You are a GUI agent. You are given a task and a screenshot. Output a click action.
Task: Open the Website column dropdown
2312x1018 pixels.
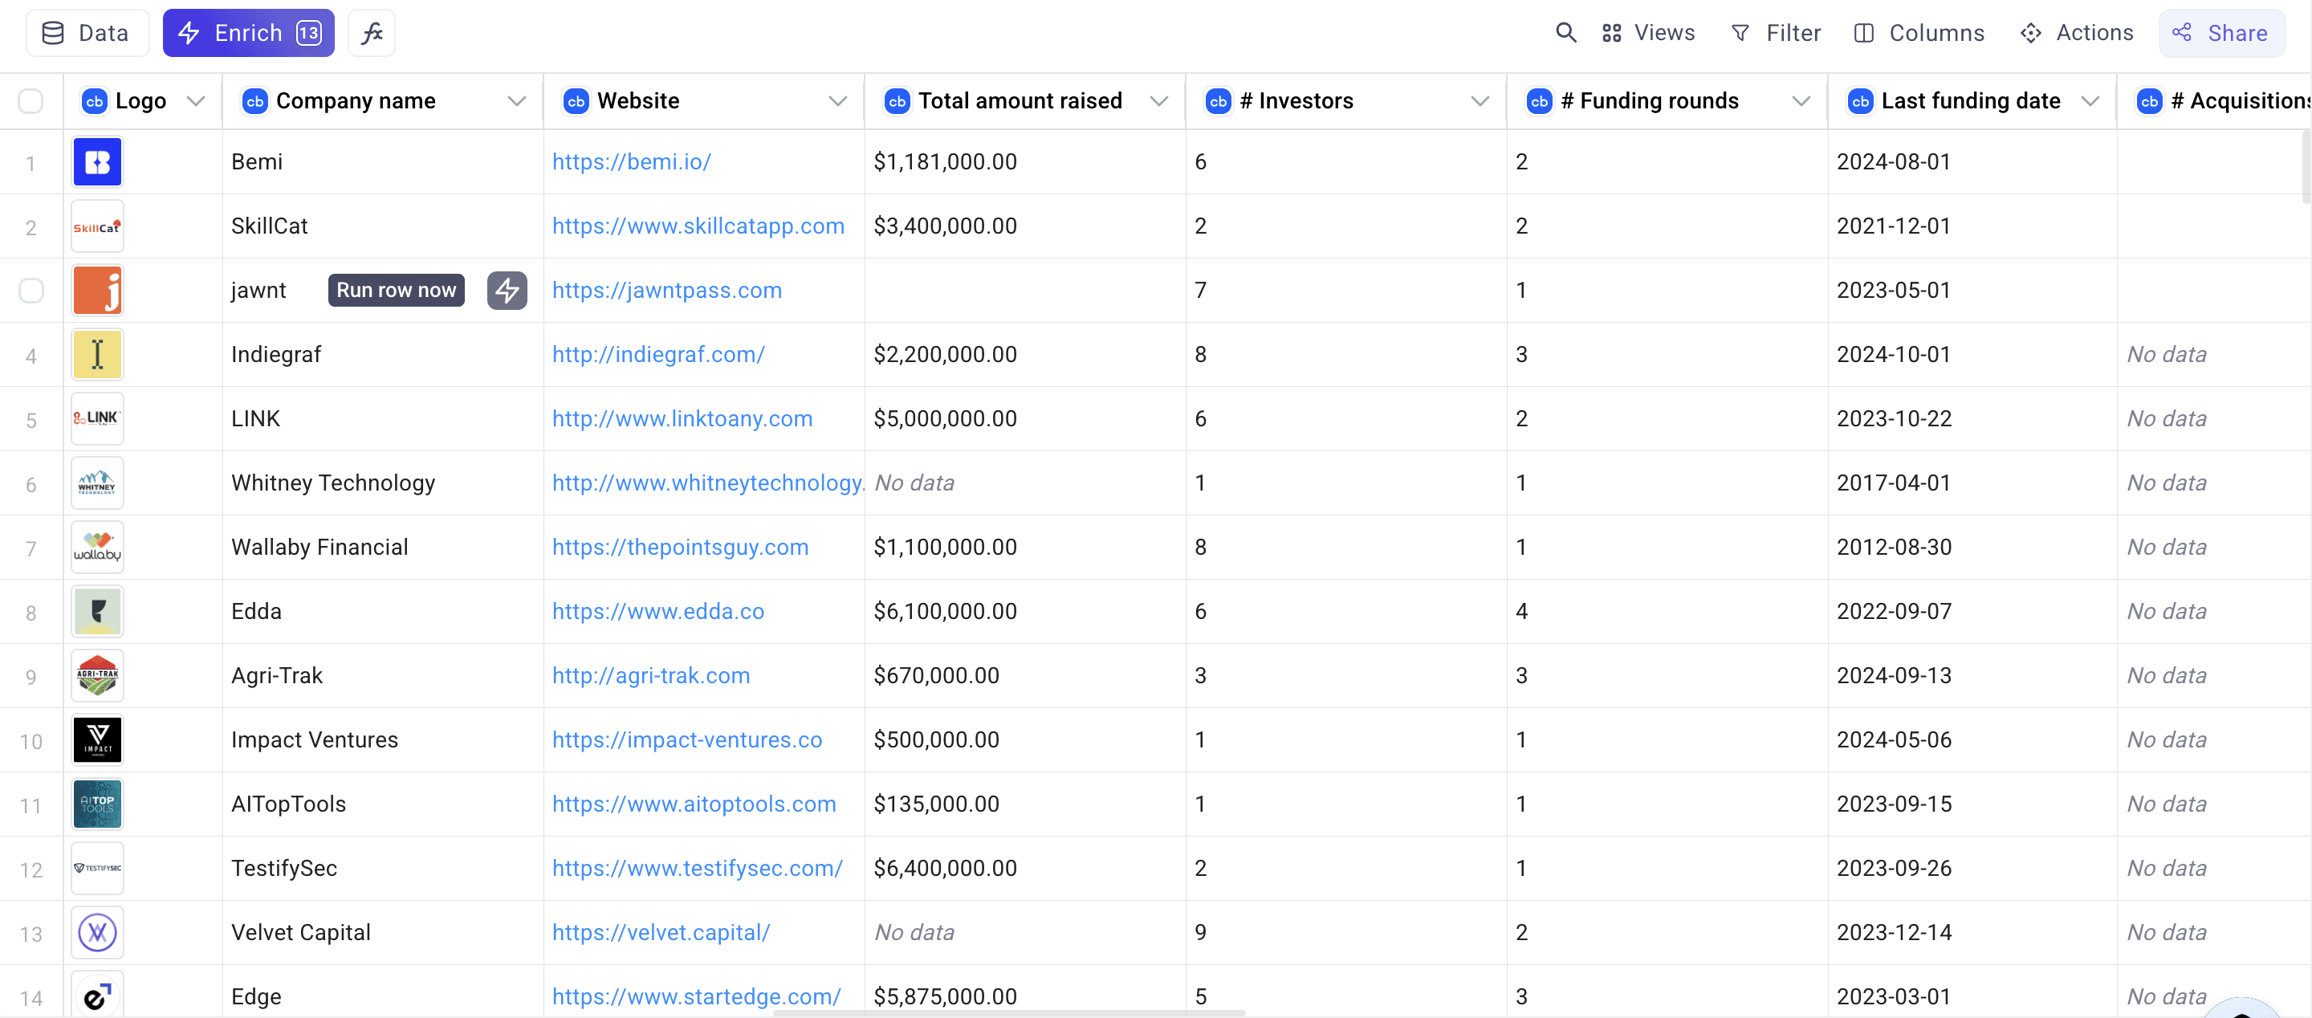(837, 100)
